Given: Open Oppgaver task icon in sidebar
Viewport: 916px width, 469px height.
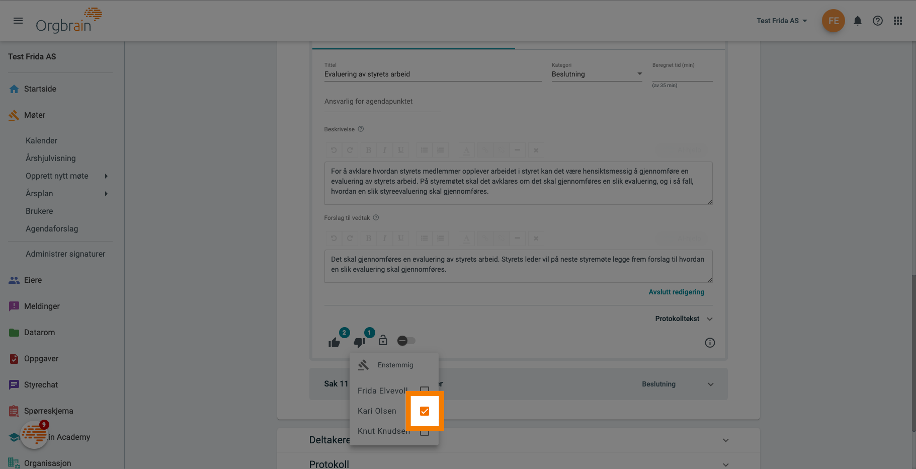Looking at the screenshot, I should click(14, 359).
